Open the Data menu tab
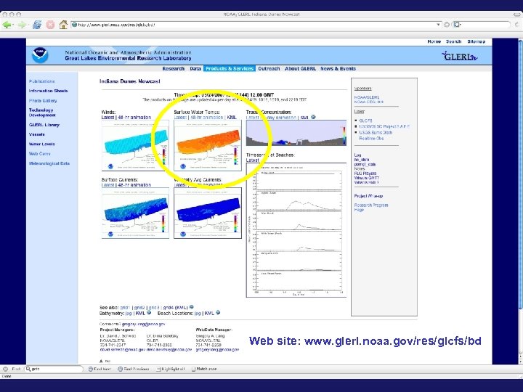 pos(195,69)
